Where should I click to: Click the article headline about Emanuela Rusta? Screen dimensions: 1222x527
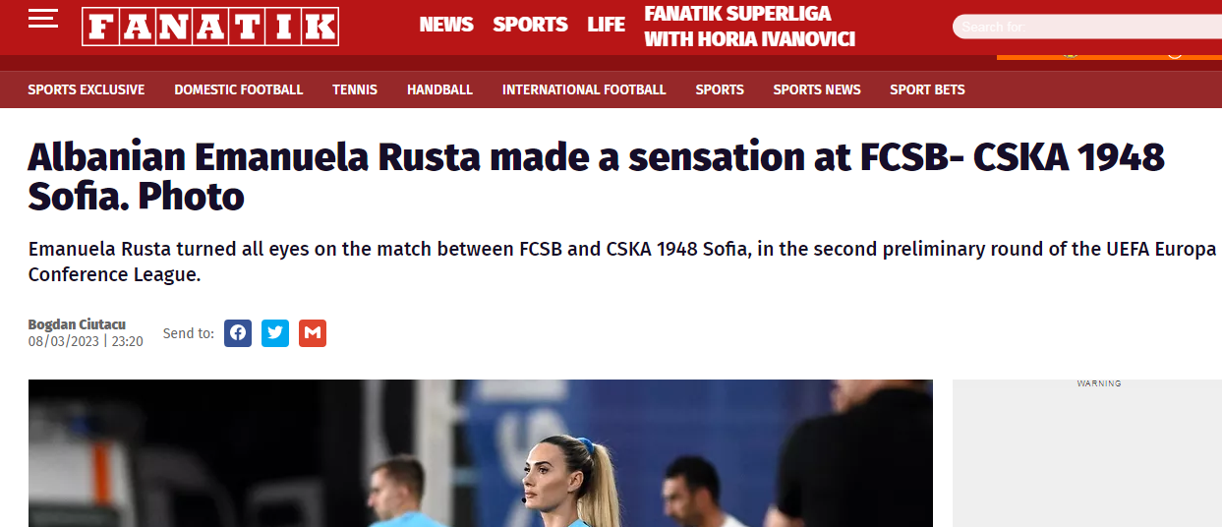coord(596,177)
